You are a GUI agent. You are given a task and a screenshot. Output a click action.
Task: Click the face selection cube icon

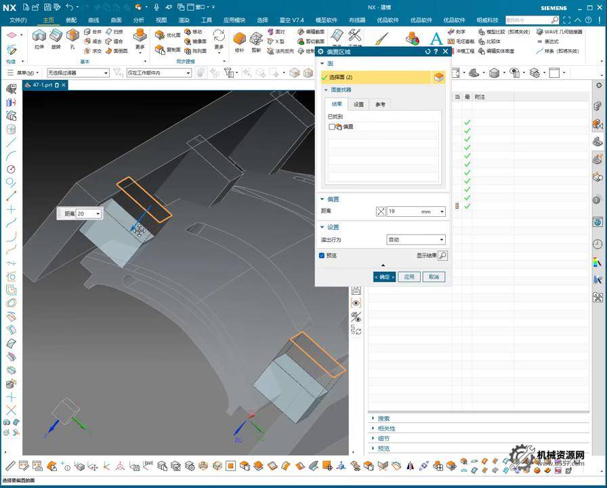[x=439, y=77]
